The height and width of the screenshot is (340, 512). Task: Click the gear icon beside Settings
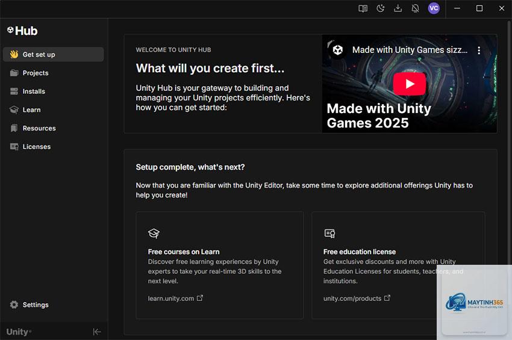(14, 304)
